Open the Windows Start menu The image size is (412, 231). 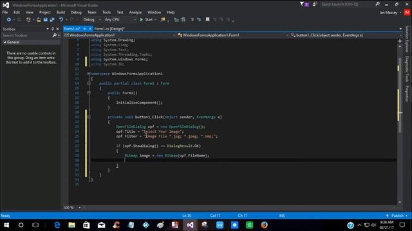click(x=6, y=225)
